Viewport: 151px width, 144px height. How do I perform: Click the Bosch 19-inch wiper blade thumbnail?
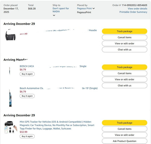10,98
